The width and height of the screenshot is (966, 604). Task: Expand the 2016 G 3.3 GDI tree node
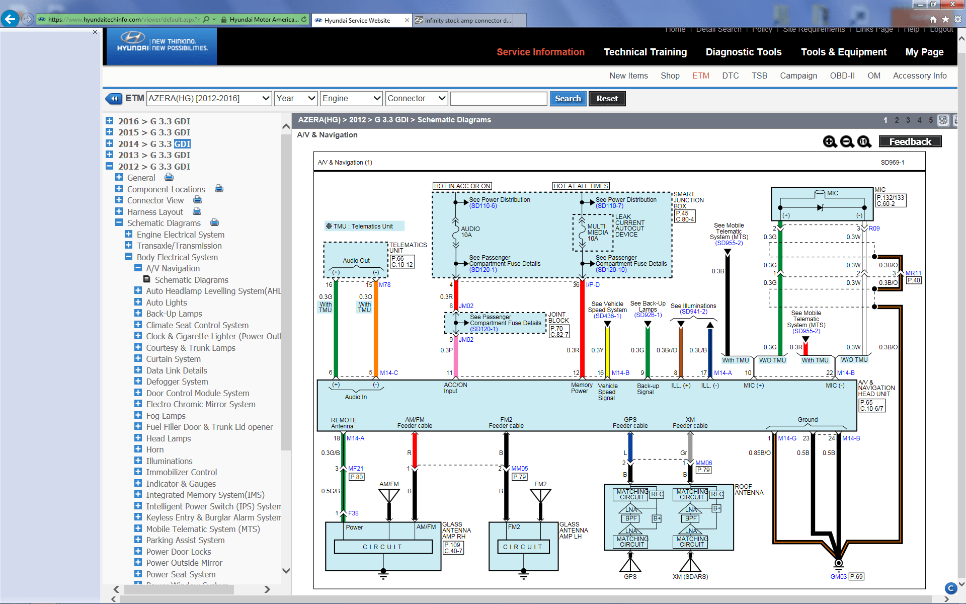coord(109,121)
